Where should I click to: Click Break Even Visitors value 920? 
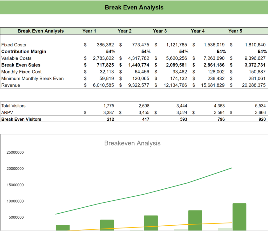(x=262, y=119)
